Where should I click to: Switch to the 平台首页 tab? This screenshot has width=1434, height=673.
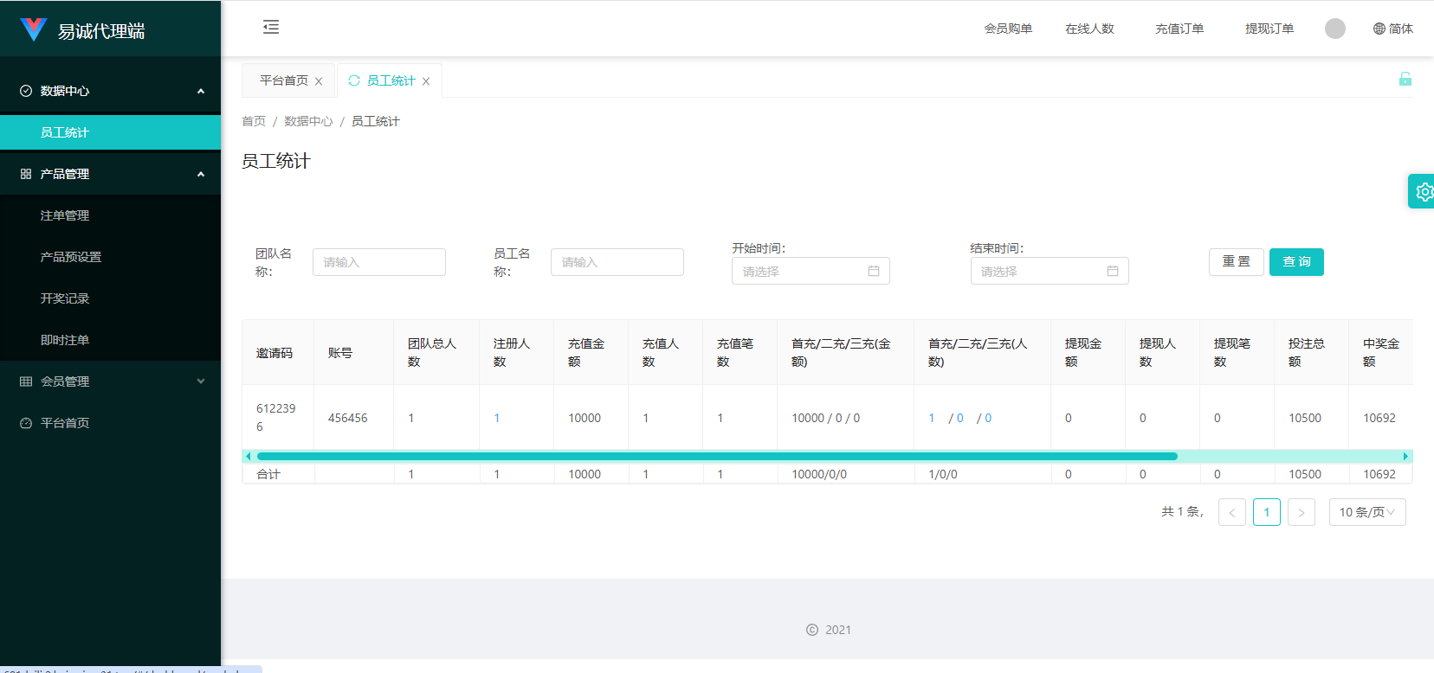283,80
